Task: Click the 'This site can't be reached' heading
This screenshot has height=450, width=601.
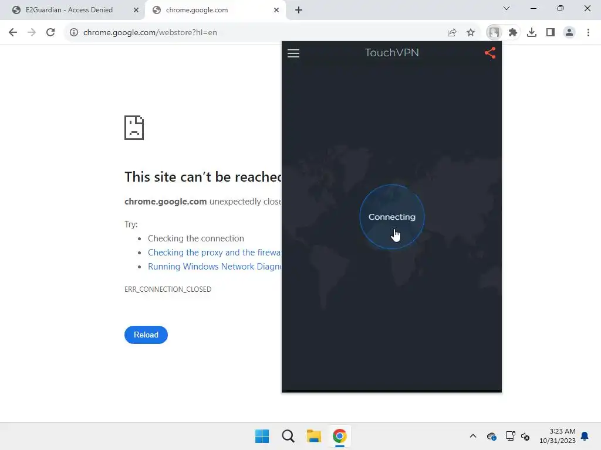Action: pos(203,177)
